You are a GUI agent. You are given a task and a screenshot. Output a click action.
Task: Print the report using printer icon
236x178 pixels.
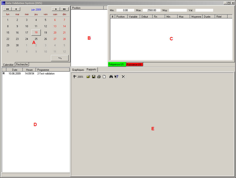click(99, 77)
